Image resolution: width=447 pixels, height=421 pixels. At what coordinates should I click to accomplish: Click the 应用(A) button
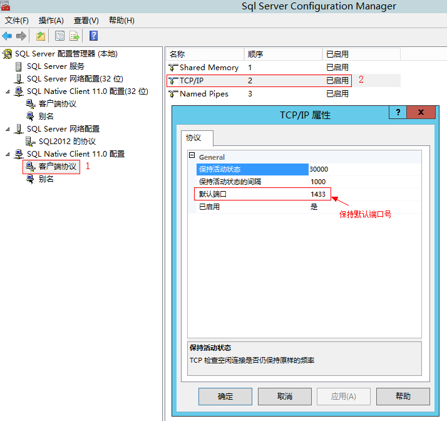344,396
